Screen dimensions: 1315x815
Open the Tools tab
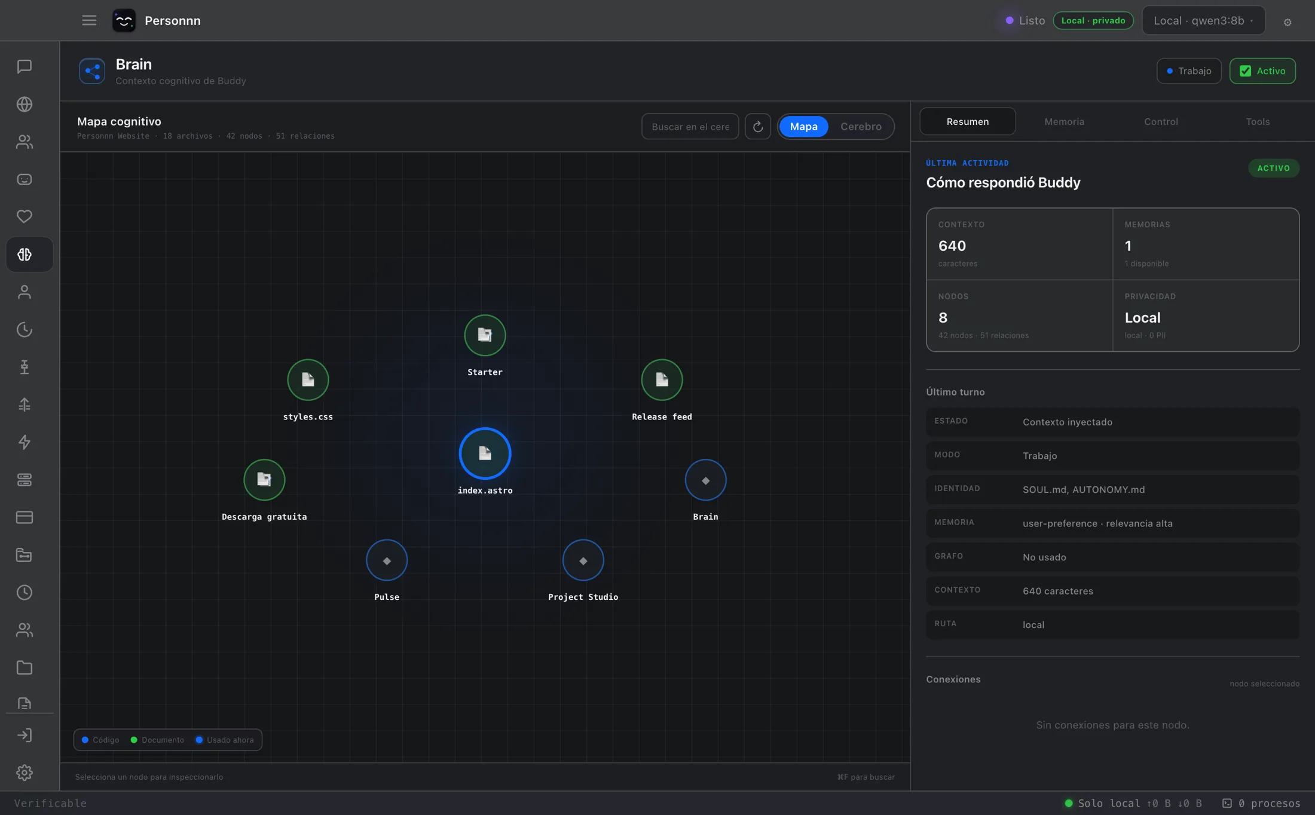click(1258, 121)
